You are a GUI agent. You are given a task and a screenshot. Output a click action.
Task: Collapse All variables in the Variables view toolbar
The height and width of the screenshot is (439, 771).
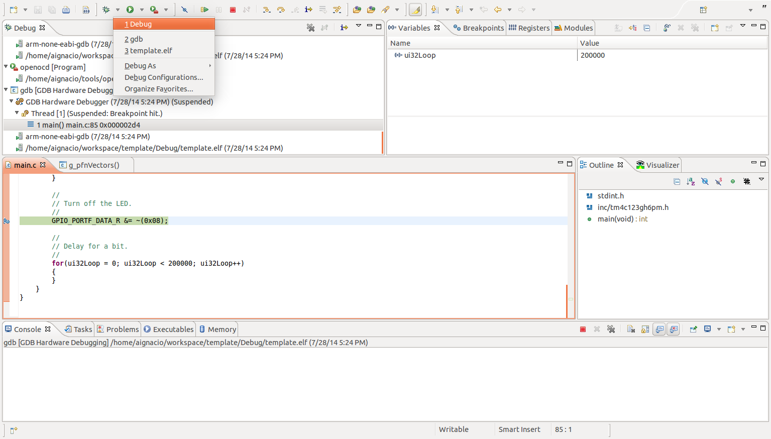[x=646, y=28]
